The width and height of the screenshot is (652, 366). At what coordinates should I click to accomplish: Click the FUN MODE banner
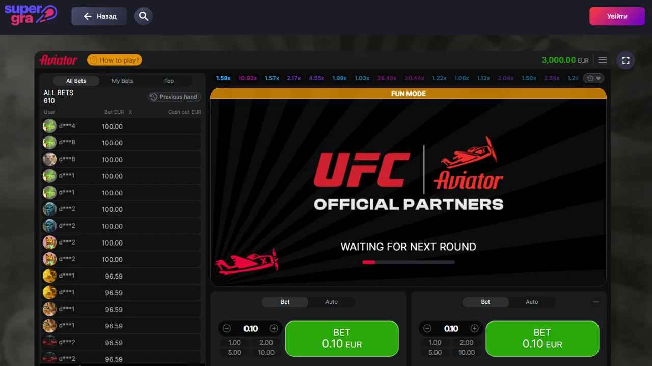tap(409, 94)
